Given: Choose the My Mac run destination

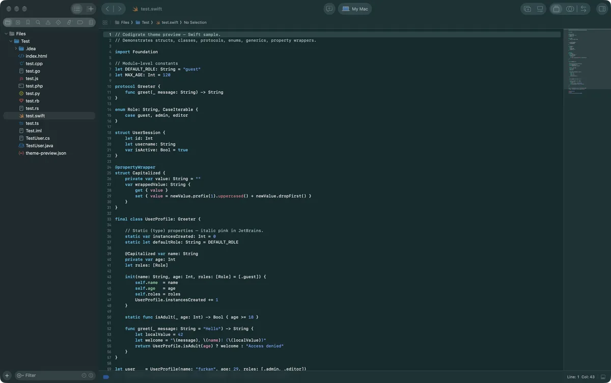Looking at the screenshot, I should tap(355, 9).
